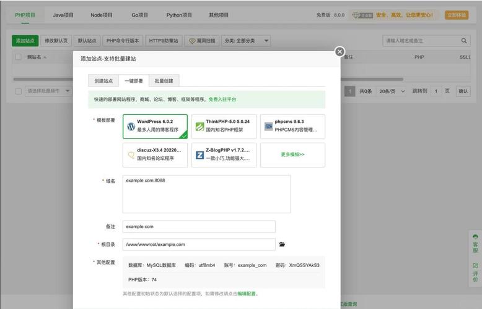Viewport: 482px width, 309px height.
Task: Click the magnifier search icon
Action: [464, 40]
